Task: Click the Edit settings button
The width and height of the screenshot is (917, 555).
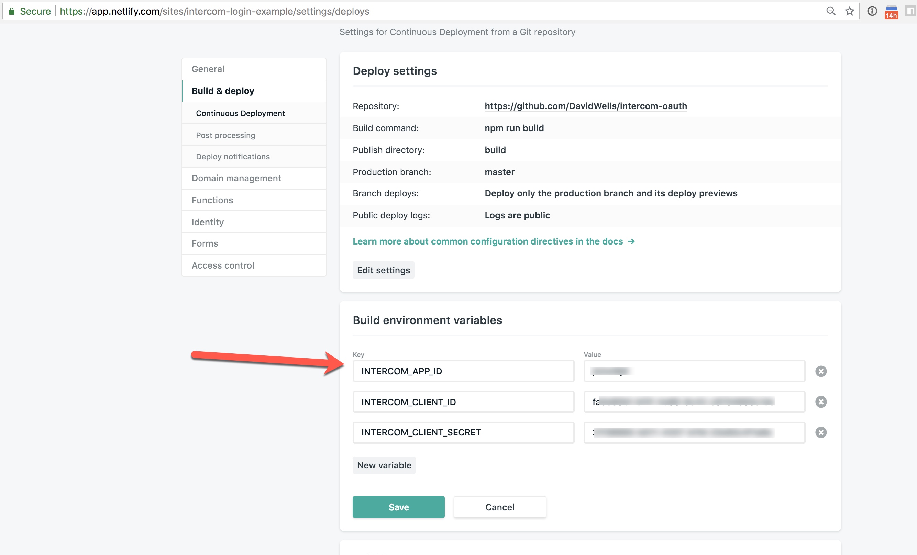Action: click(383, 270)
